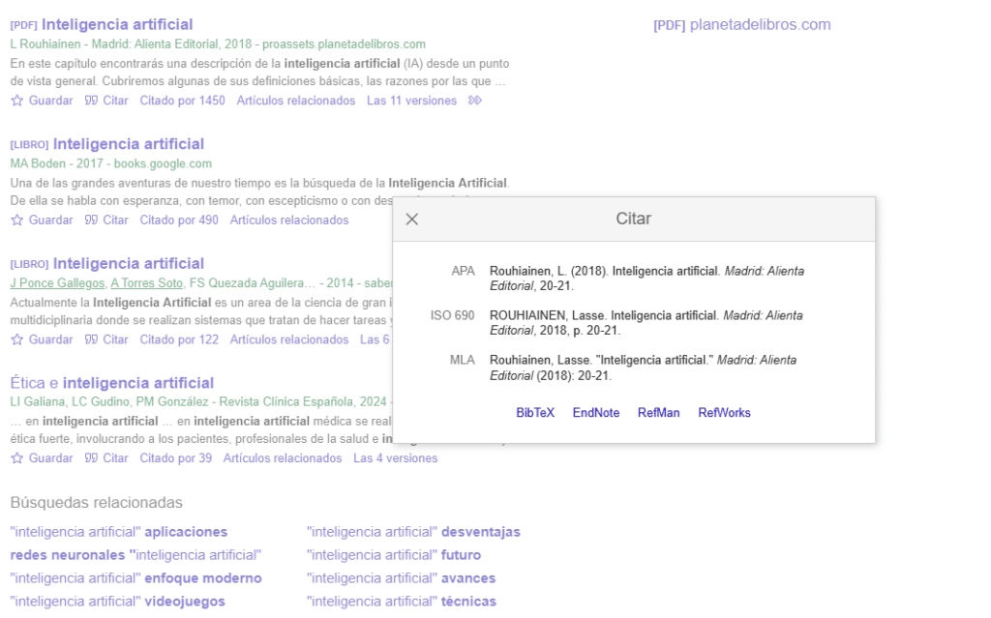The width and height of the screenshot is (991, 618).
Task: Export citation as BibTeX
Action: pos(534,413)
